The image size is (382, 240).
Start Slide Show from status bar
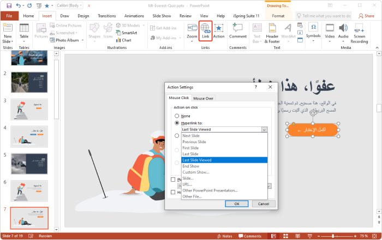[310, 236]
